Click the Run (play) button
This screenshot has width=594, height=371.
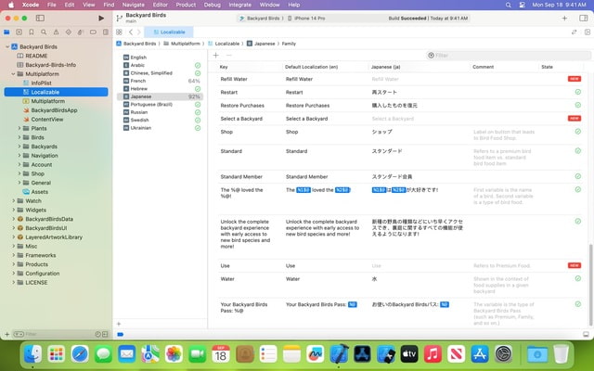coord(101,18)
